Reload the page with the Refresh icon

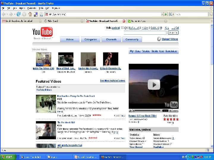[x=18, y=14]
